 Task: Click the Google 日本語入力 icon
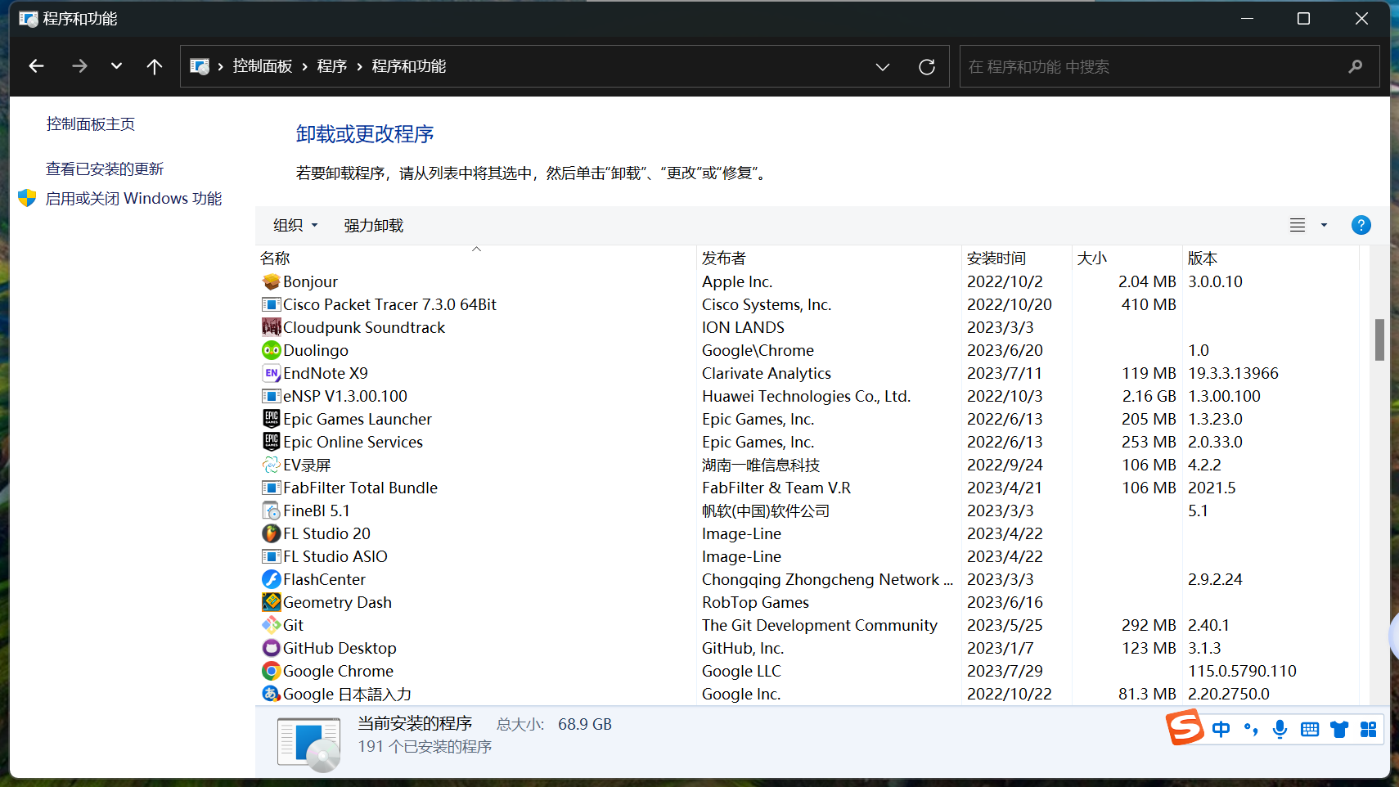pyautogui.click(x=272, y=694)
